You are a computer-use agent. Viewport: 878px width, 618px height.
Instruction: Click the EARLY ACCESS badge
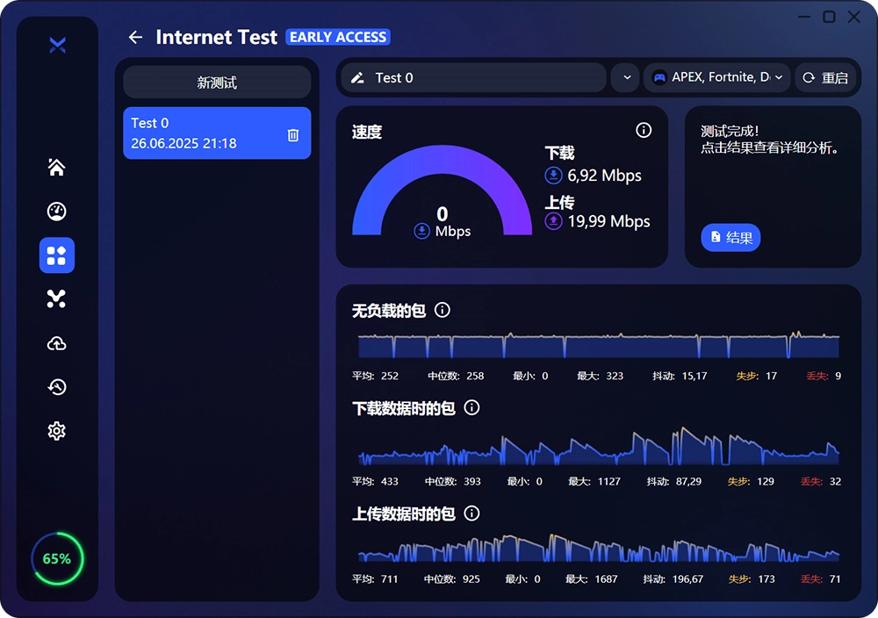(338, 37)
